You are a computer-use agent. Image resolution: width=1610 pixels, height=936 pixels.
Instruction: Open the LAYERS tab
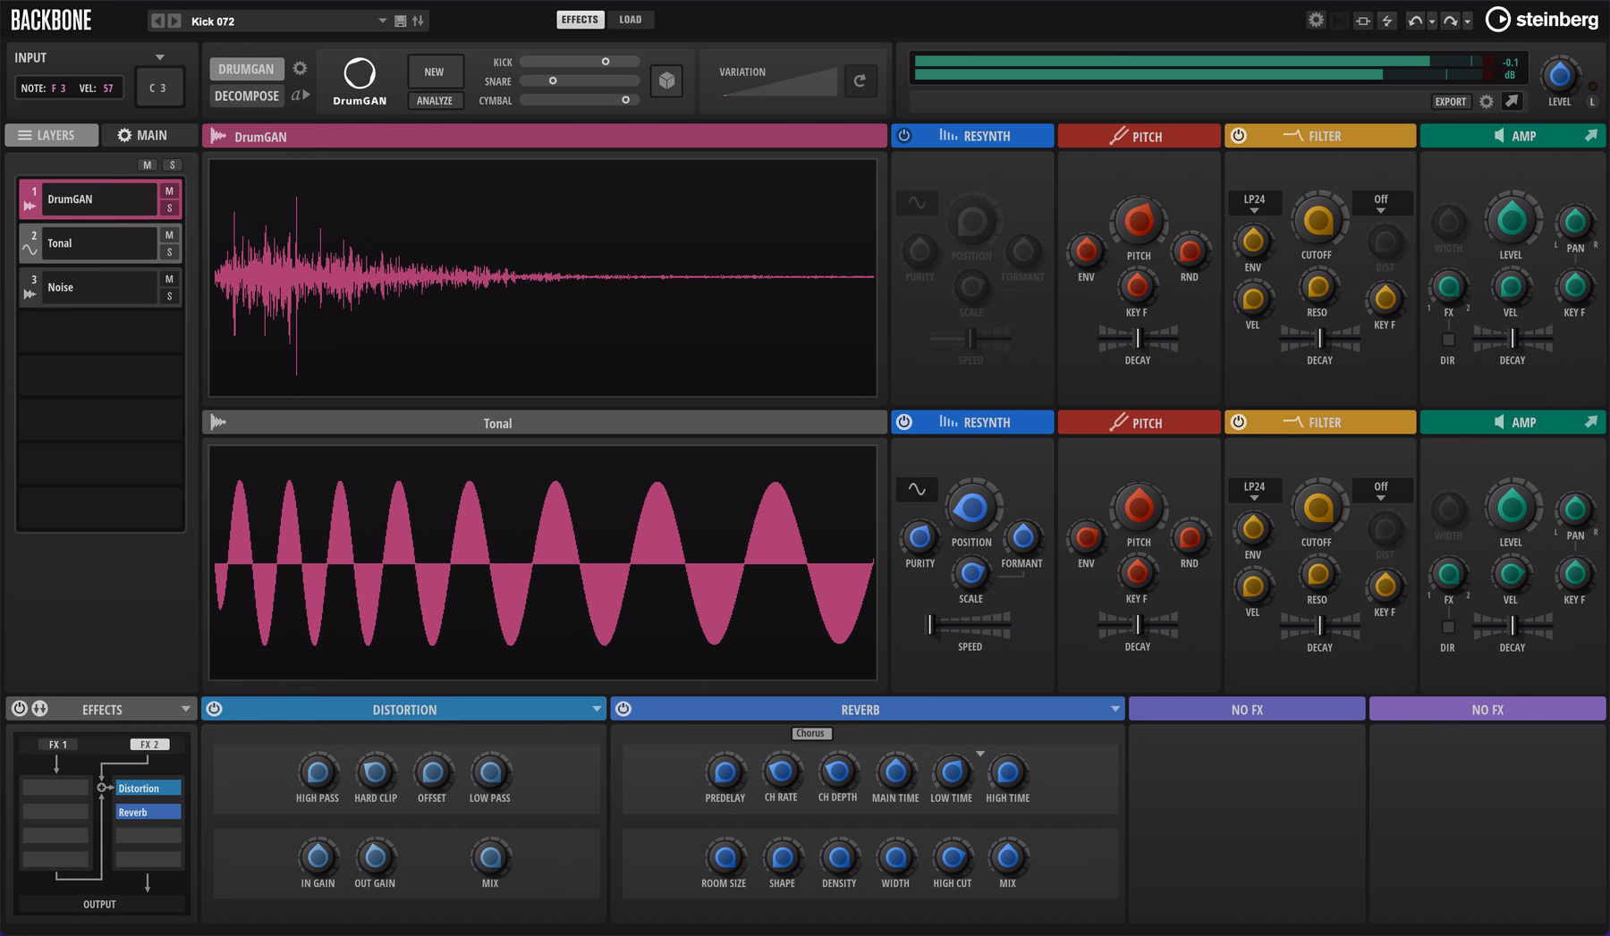point(52,135)
